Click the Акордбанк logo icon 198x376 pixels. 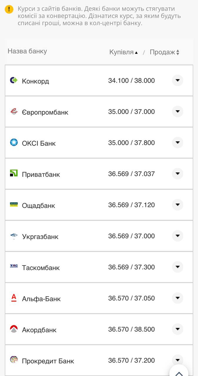tap(14, 329)
